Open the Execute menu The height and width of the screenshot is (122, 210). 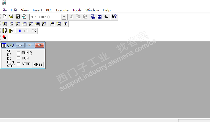coord(62,10)
